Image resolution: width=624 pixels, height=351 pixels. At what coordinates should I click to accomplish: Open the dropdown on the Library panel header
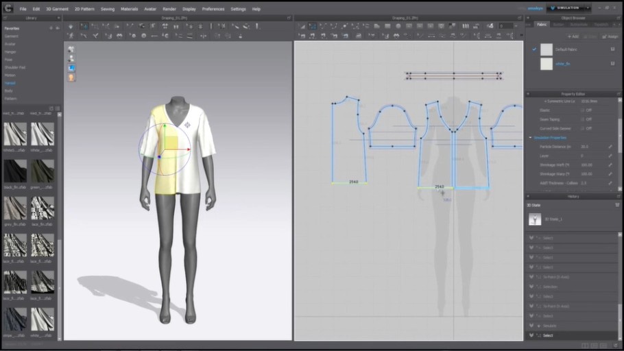[x=57, y=19]
